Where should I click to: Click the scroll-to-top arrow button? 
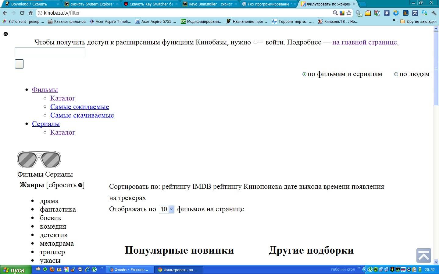click(x=423, y=255)
